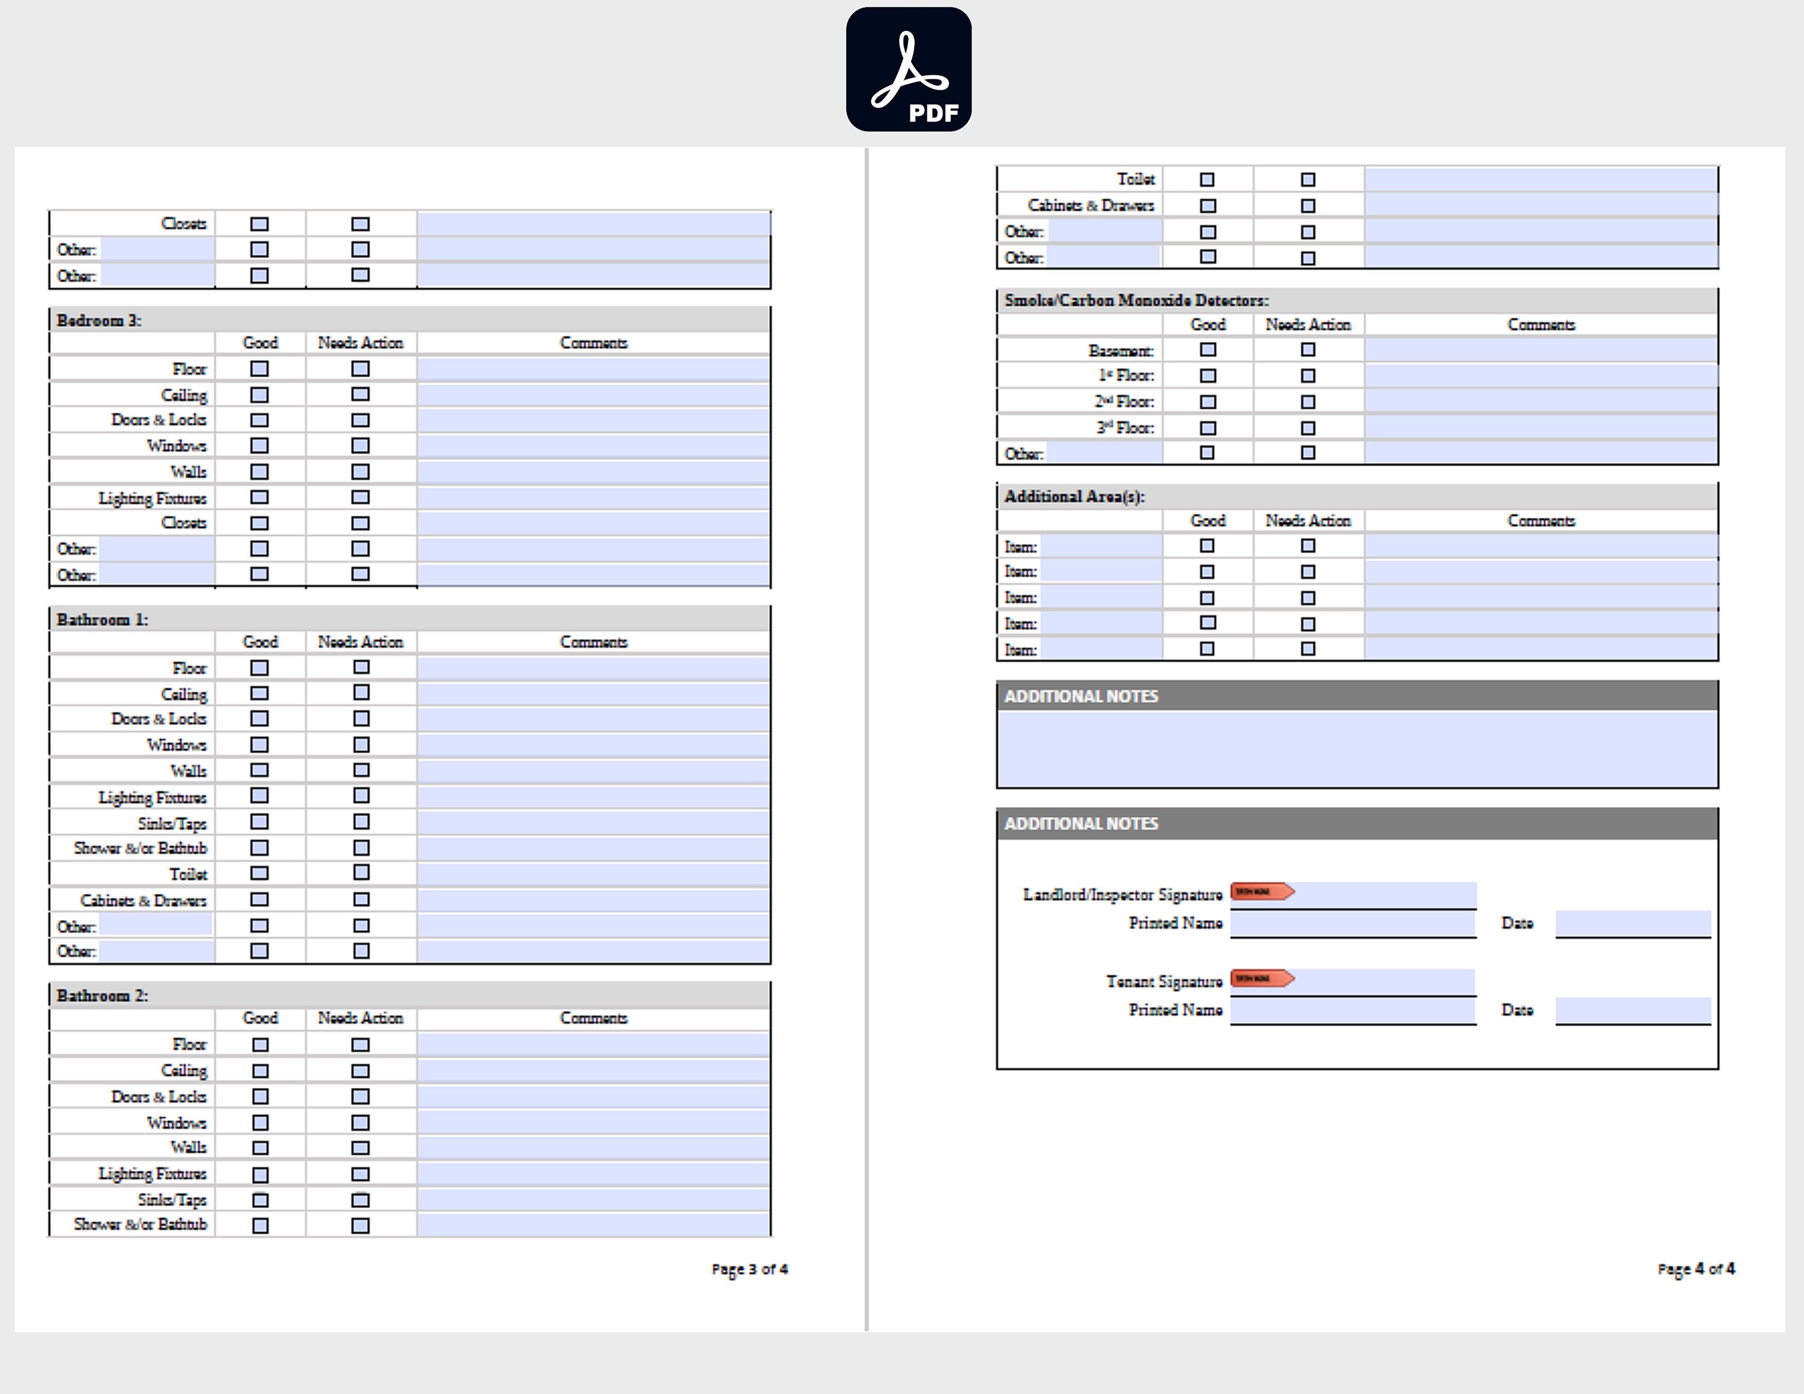Check Good for Basement smoke detector
The image size is (1804, 1394).
(1207, 350)
